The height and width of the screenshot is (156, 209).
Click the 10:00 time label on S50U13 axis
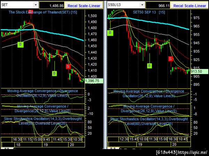click(x=144, y=139)
